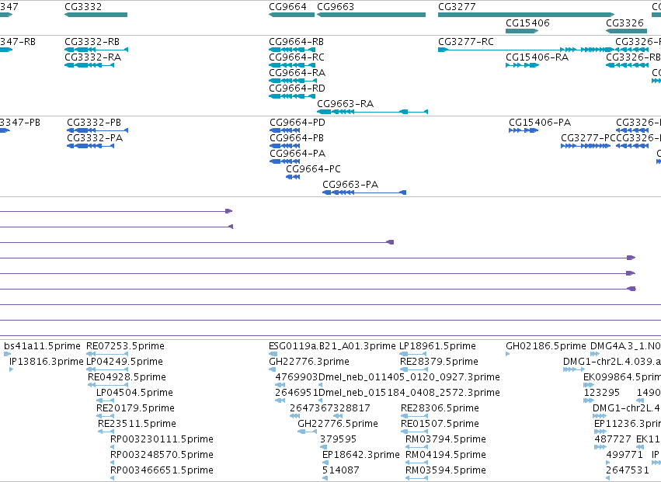Click the CG15406 gene feature

point(522,31)
